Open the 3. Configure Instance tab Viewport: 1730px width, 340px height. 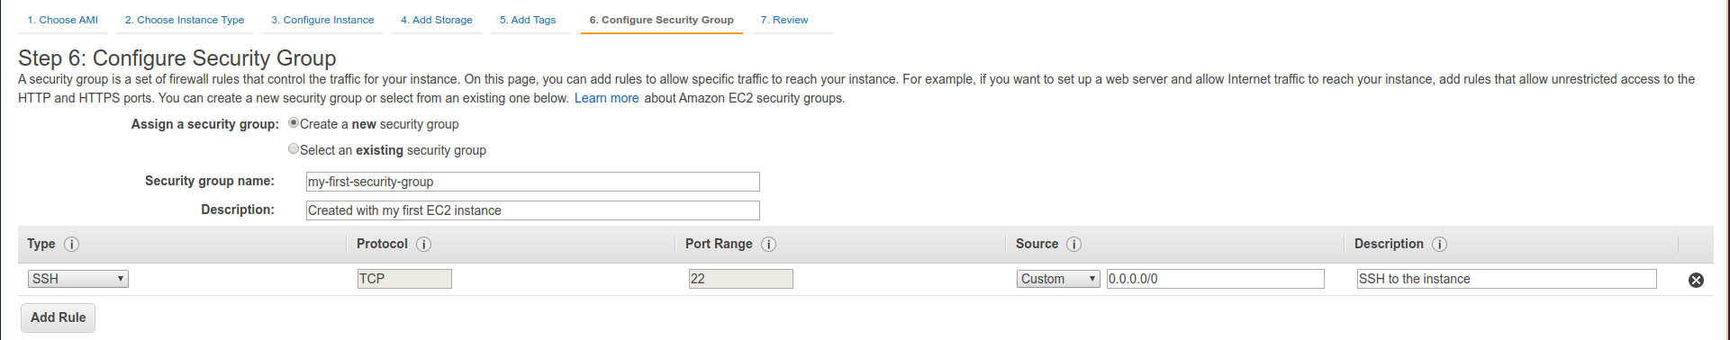pos(322,20)
